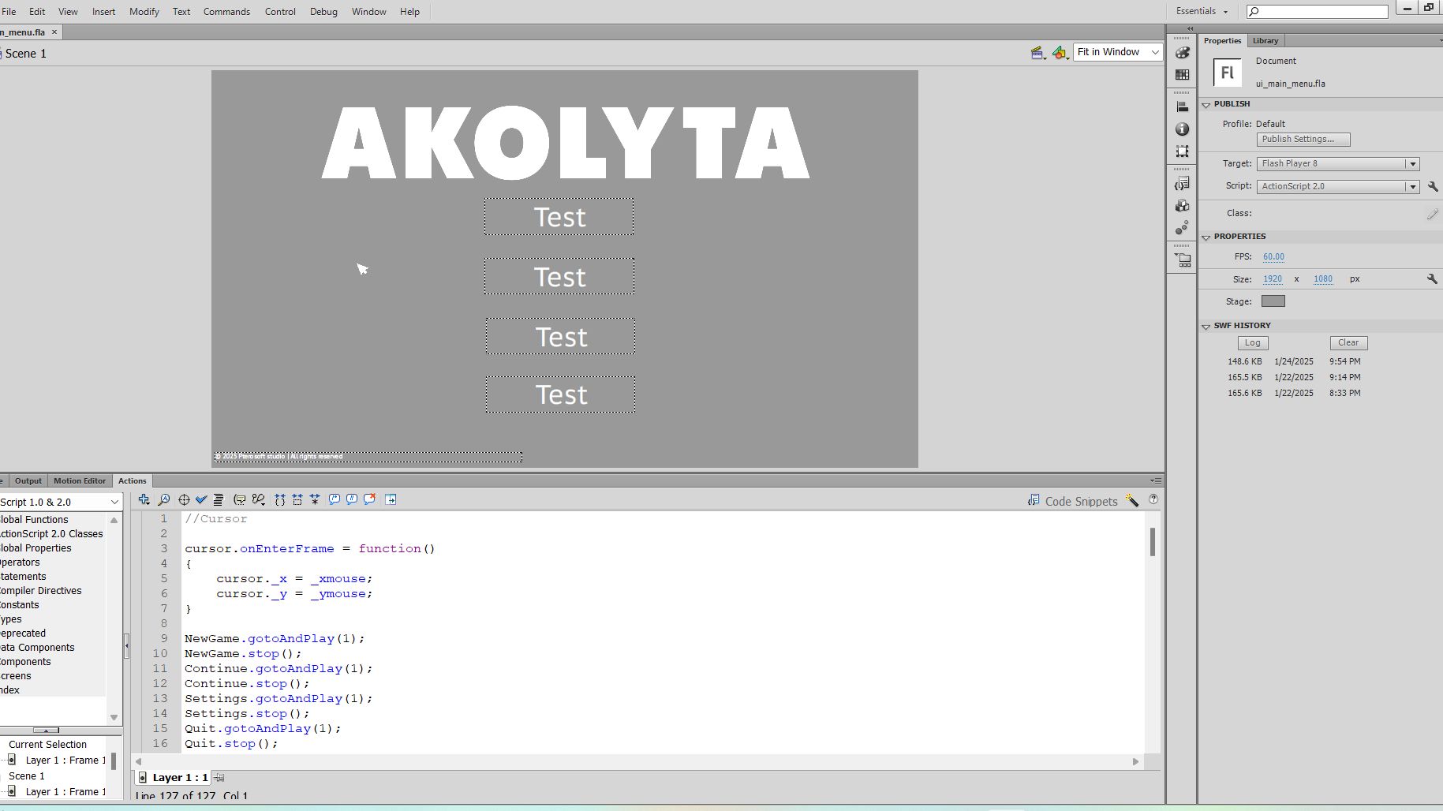Image resolution: width=1443 pixels, height=811 pixels.
Task: Expand all collapsed code icon
Action: (x=315, y=499)
